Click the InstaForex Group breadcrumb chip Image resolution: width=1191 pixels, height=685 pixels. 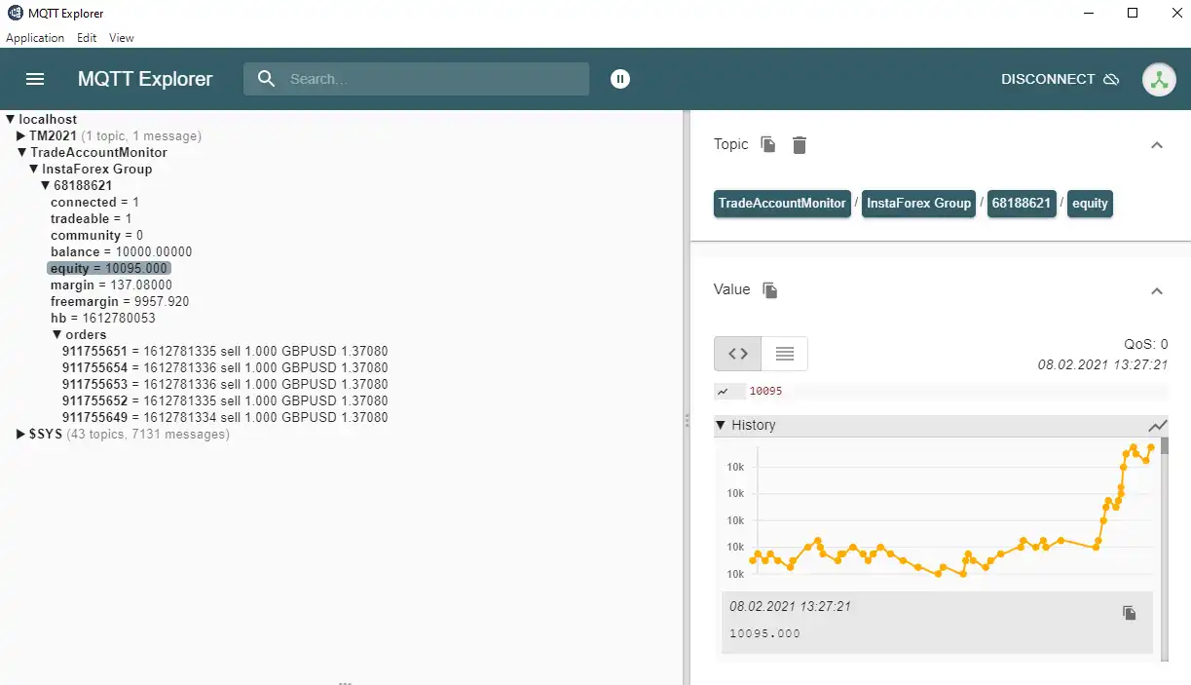click(x=918, y=204)
